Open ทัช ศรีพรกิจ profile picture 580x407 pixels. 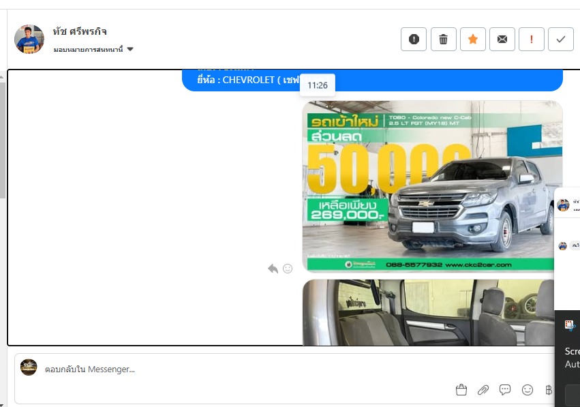coord(29,40)
